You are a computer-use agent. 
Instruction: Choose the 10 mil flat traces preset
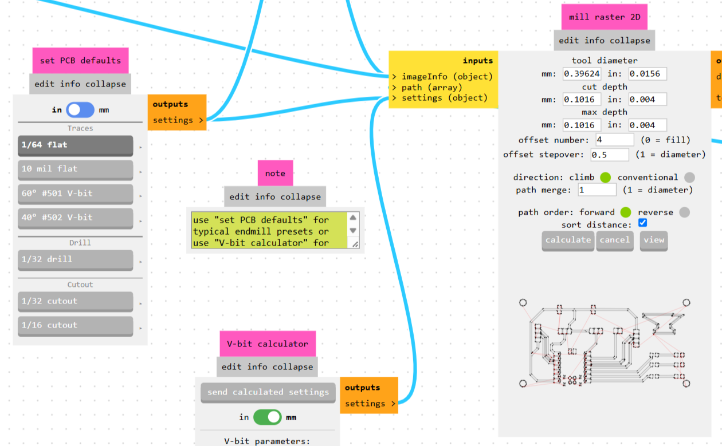click(75, 169)
